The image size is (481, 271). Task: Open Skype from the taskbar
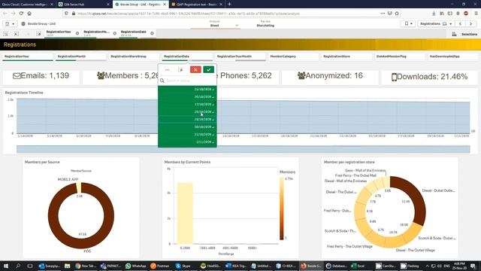pos(183,266)
